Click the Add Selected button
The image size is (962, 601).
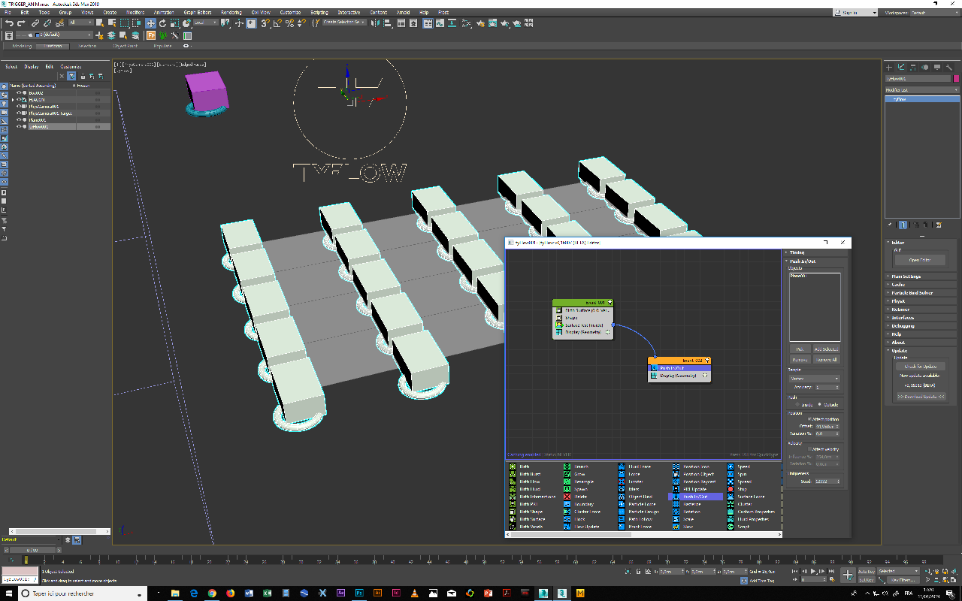pos(827,349)
